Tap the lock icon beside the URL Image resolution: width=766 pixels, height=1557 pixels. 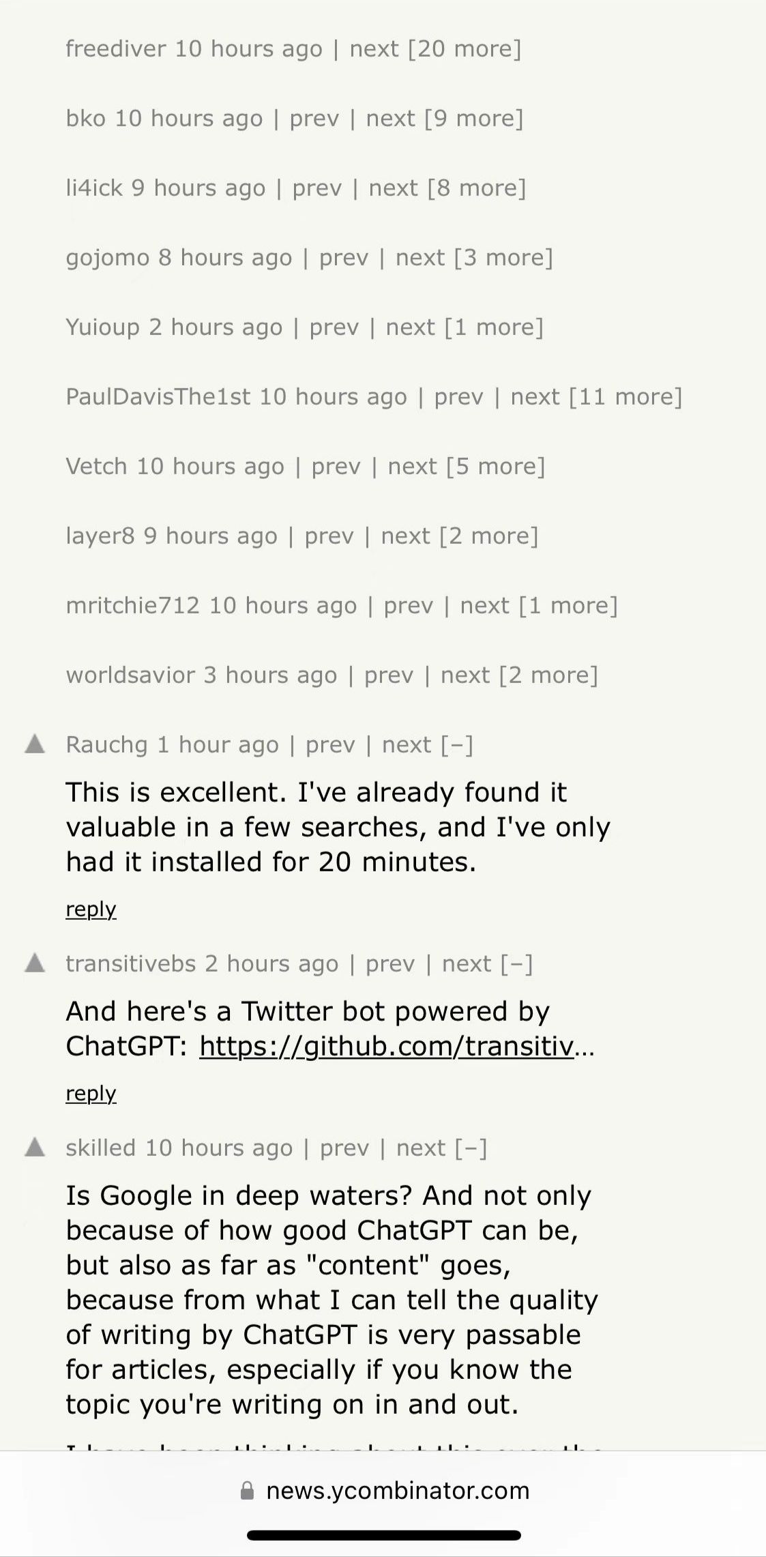248,1491
